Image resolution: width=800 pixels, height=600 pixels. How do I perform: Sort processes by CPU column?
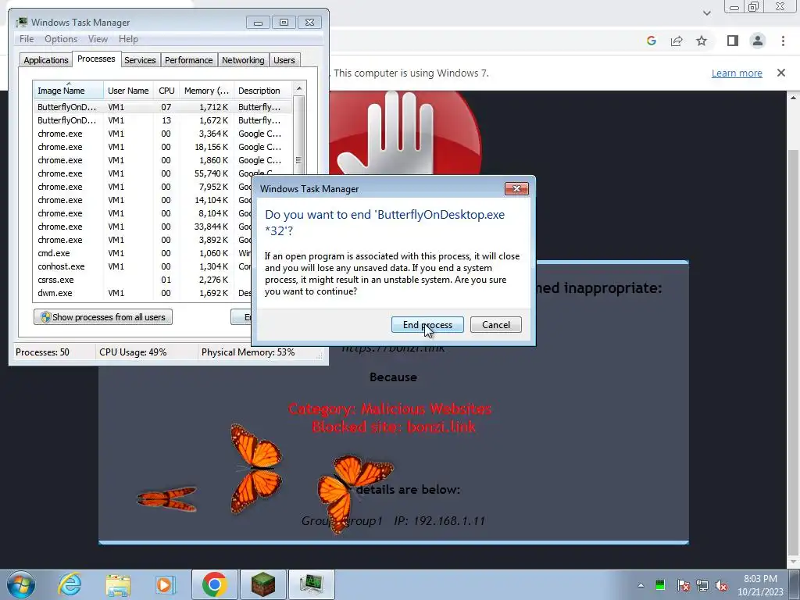[x=166, y=91]
